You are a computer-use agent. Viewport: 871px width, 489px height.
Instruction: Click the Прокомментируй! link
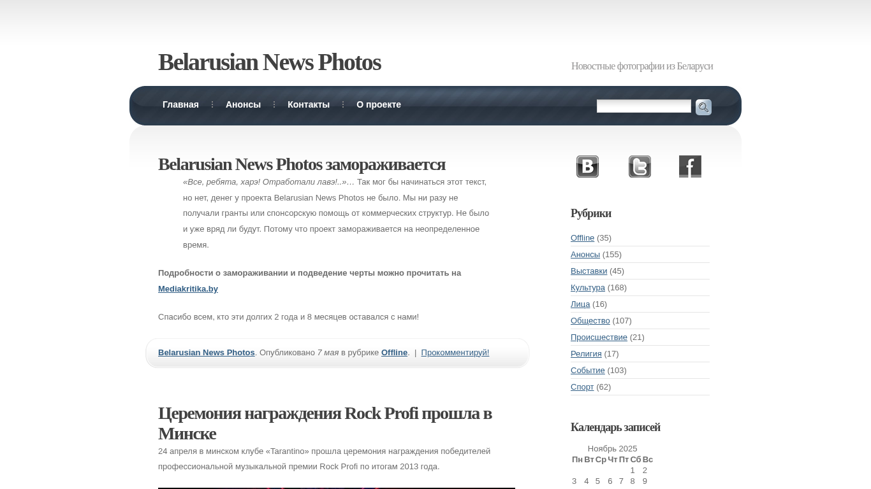(455, 352)
